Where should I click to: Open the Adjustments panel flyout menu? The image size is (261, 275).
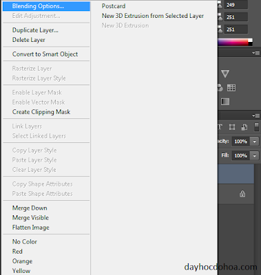(x=255, y=53)
